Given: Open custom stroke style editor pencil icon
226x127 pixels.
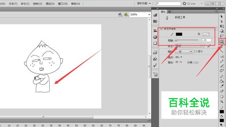Looking at the screenshot, I should 209,46.
